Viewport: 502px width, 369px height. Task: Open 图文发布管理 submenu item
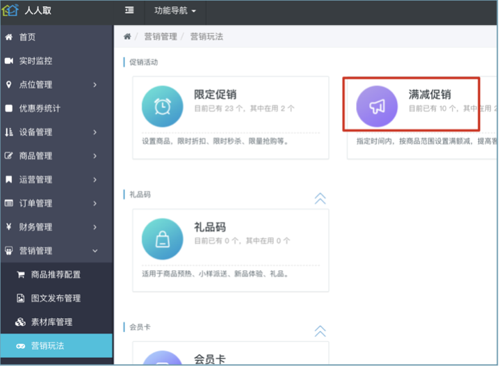click(57, 298)
